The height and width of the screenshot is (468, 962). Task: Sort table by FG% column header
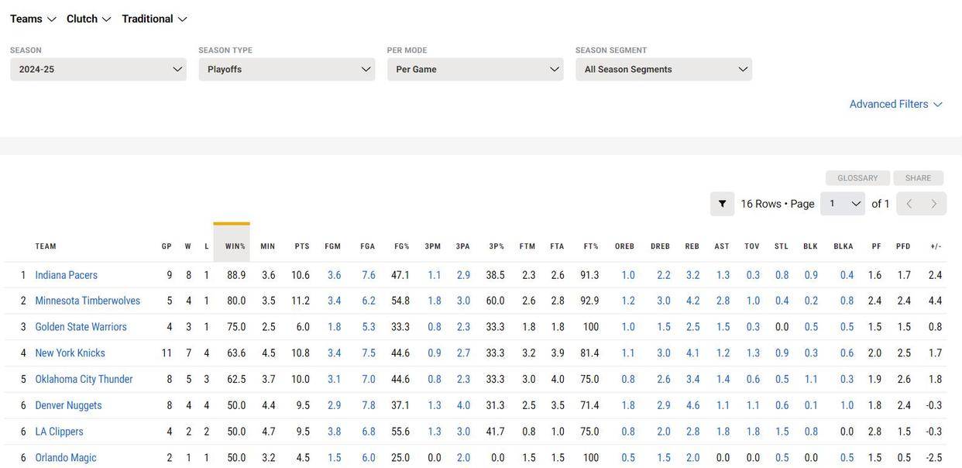[402, 246]
